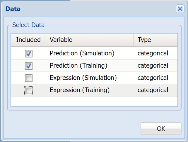Close the Data dialog with the X icon
This screenshot has height=142, width=188.
[x=180, y=9]
